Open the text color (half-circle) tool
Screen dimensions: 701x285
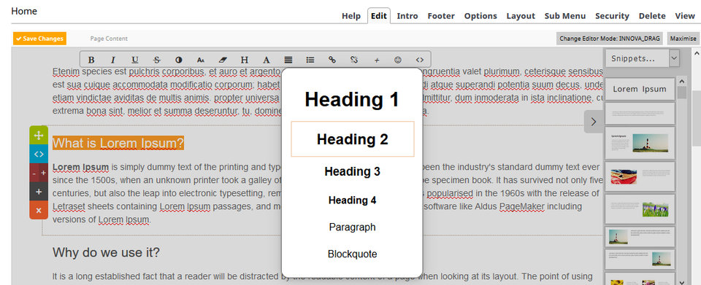point(178,60)
